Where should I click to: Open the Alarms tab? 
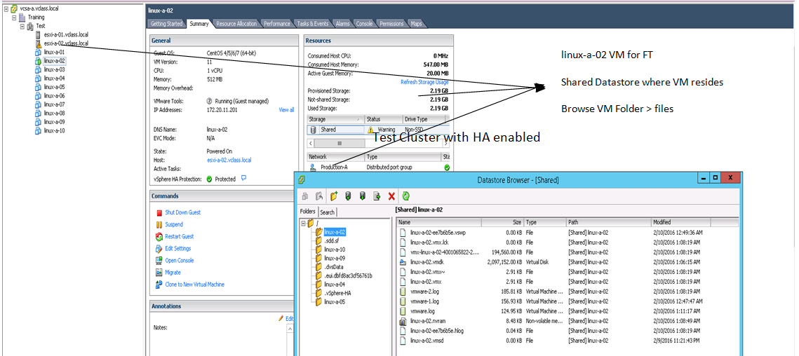342,23
